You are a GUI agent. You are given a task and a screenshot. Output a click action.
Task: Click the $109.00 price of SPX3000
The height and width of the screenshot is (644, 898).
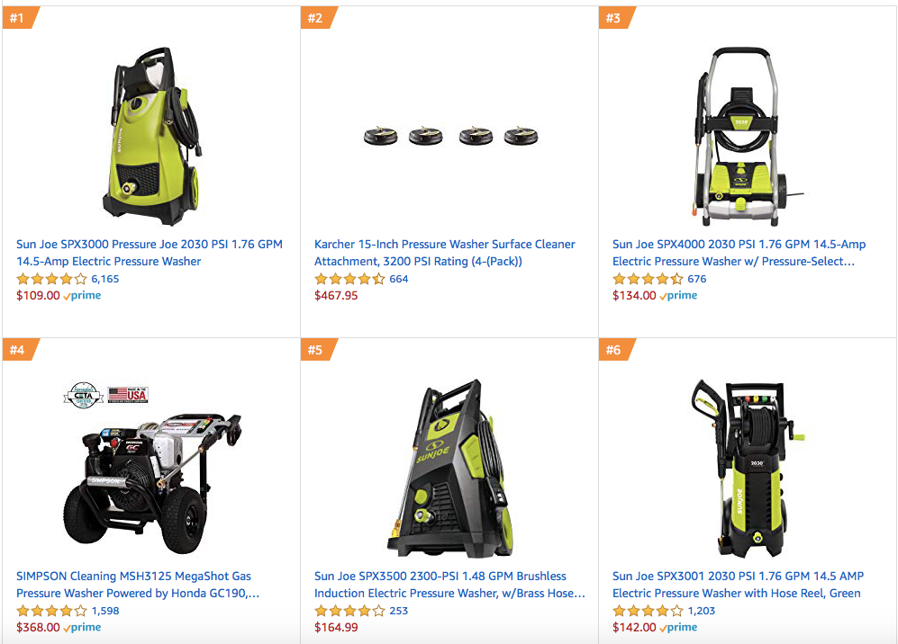pyautogui.click(x=38, y=296)
